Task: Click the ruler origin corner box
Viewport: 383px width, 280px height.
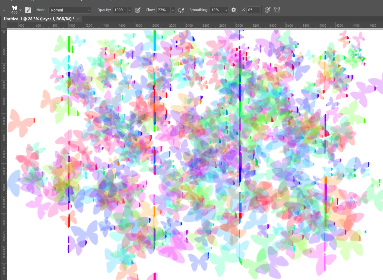Action: coord(4,26)
